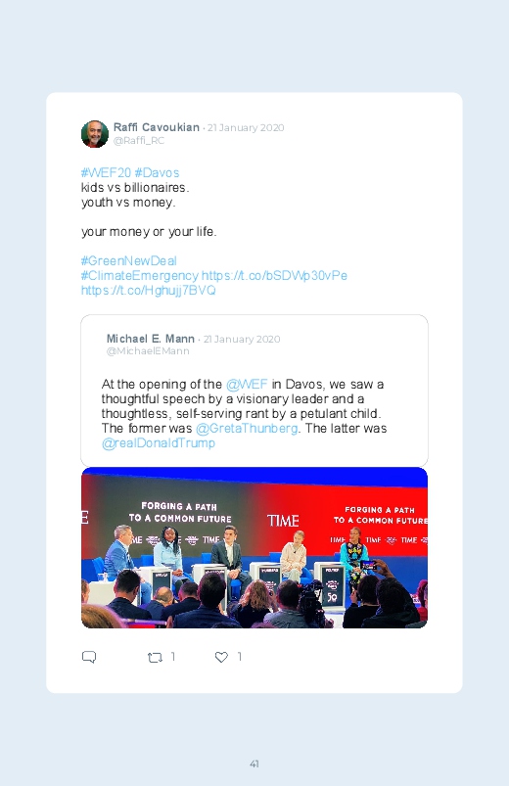Open the @realDonaldTrump mention
Screen dimensions: 509x786
159,443
